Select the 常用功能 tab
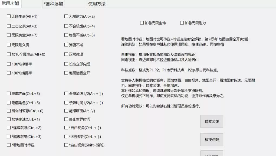Viewport: 276px width, 156px height. [11, 4]
